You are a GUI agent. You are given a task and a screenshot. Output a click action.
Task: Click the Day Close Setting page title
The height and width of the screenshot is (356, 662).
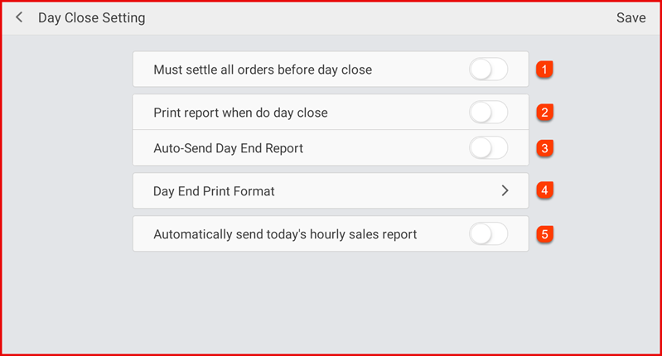pos(91,17)
